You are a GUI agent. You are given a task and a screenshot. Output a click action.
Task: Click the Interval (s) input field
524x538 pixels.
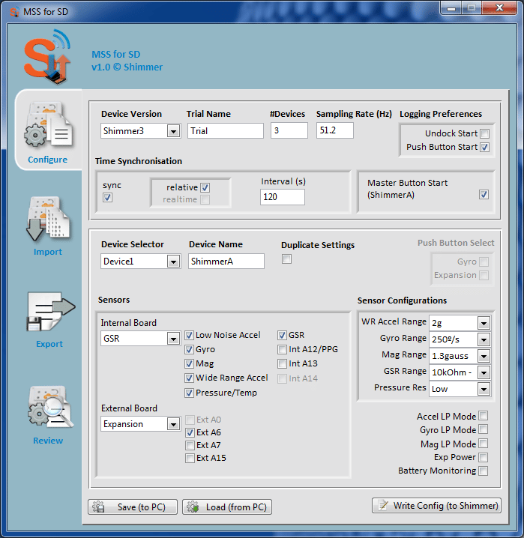[x=282, y=197]
